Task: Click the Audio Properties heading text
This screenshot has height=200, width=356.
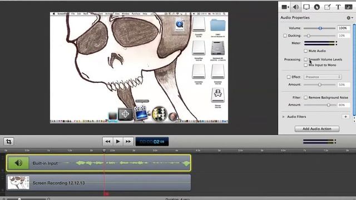Action: click(x=295, y=18)
